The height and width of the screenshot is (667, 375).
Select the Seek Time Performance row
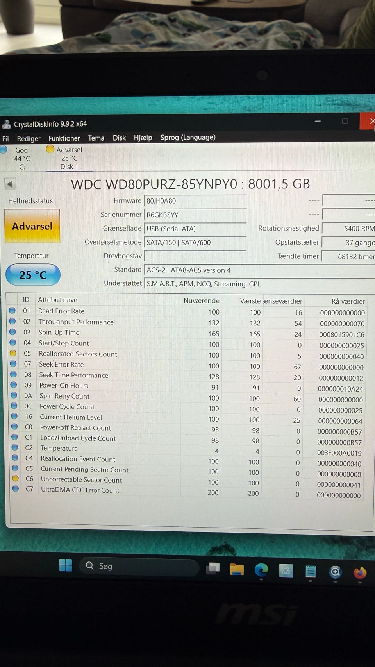click(x=186, y=376)
